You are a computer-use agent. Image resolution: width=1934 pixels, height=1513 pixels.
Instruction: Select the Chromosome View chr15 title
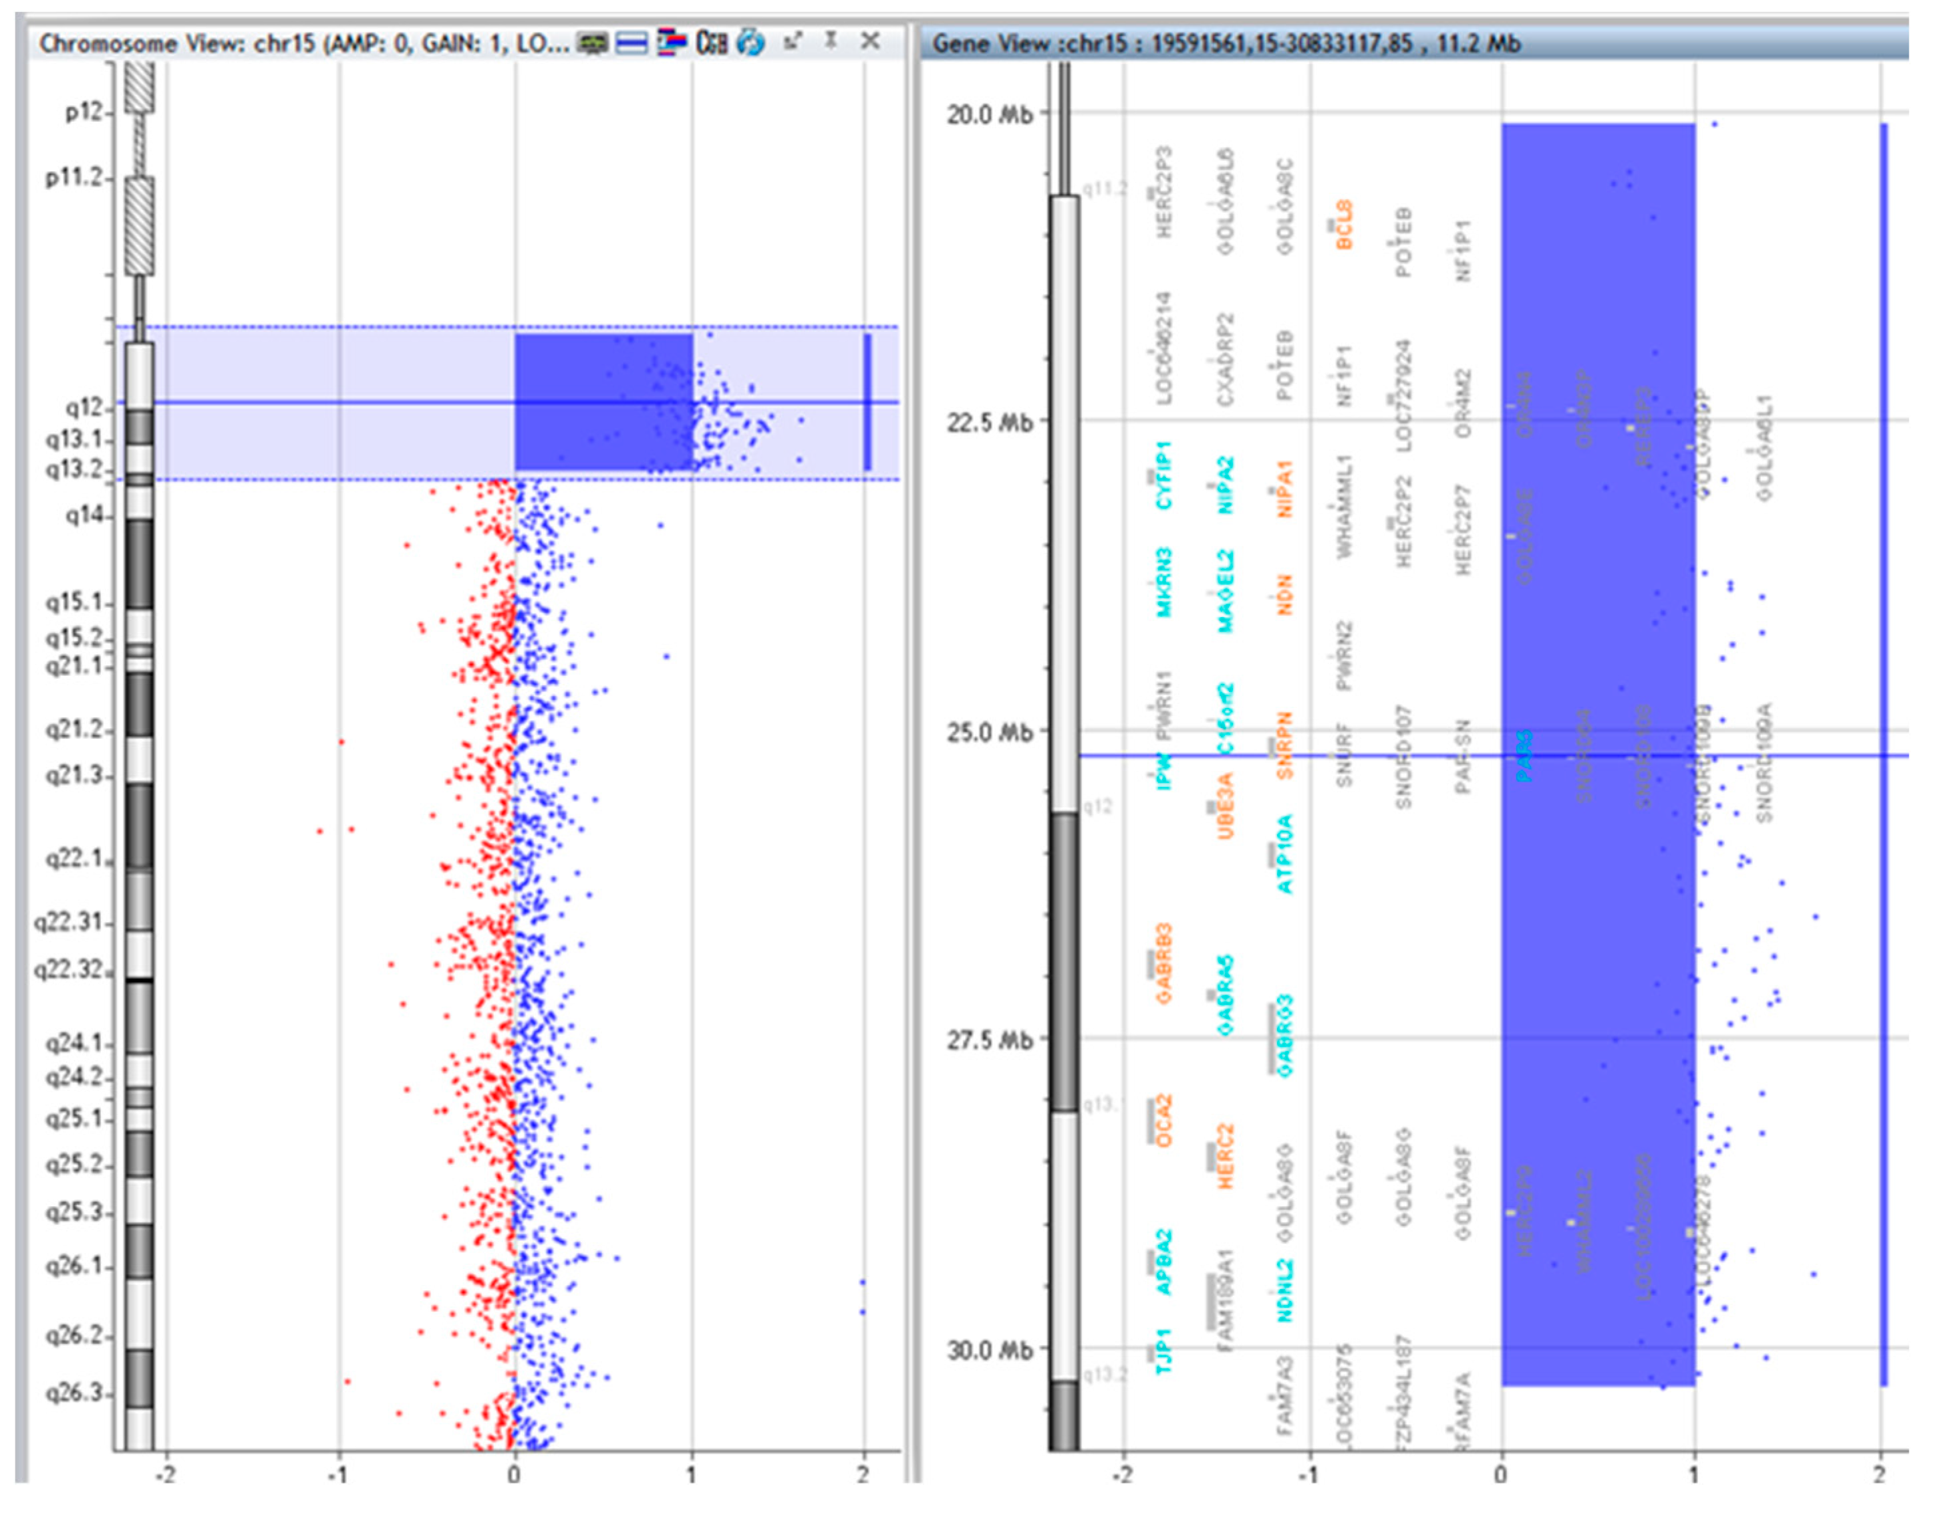tap(303, 43)
